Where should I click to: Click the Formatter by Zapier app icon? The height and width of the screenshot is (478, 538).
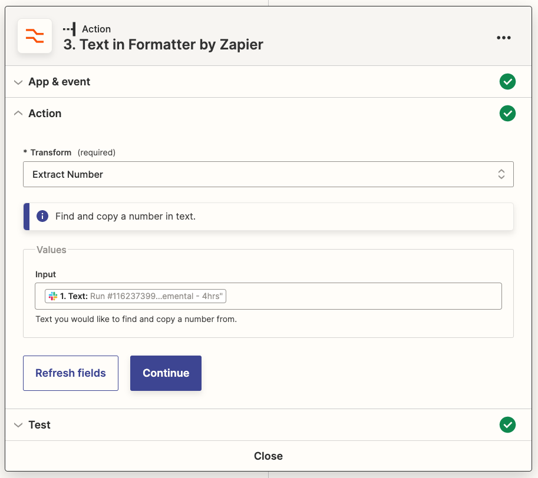click(34, 36)
